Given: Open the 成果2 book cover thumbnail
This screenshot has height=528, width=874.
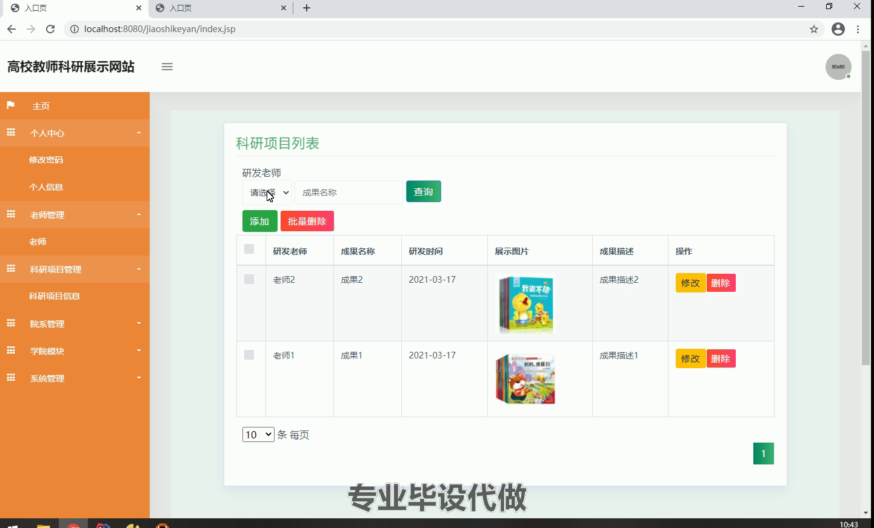Looking at the screenshot, I should pos(525,303).
